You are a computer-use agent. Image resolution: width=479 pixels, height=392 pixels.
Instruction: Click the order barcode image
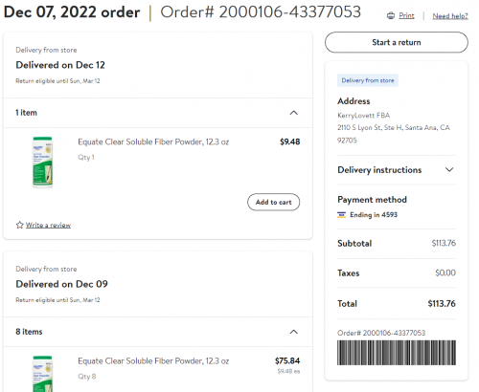(x=397, y=353)
